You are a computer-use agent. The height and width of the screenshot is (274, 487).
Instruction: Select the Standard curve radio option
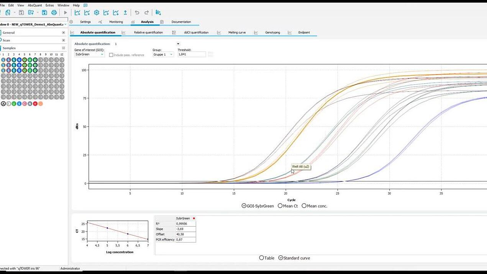[x=280, y=258]
